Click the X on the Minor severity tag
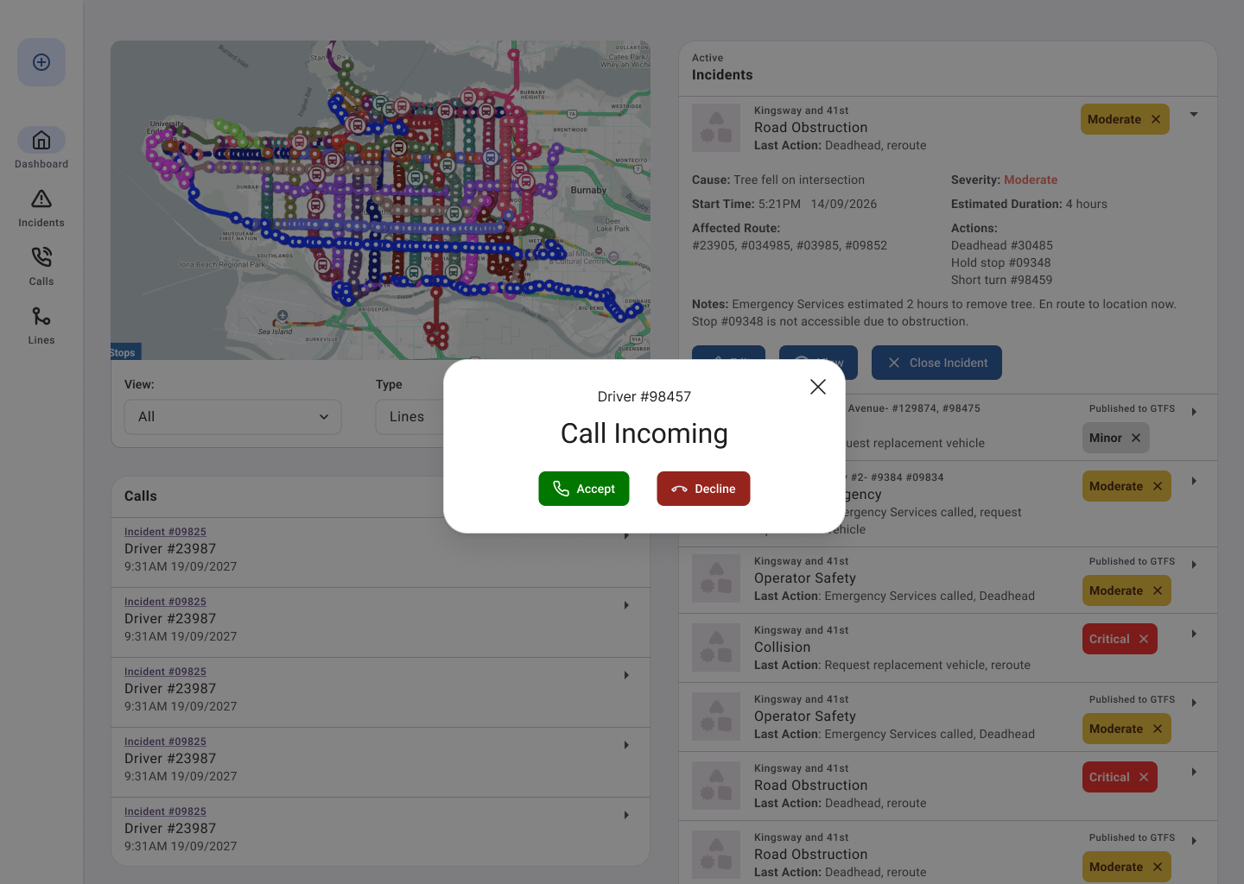This screenshot has width=1244, height=884. (1136, 438)
